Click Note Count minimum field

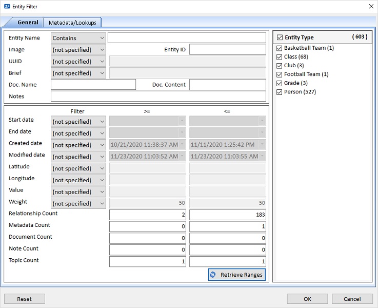click(x=148, y=250)
